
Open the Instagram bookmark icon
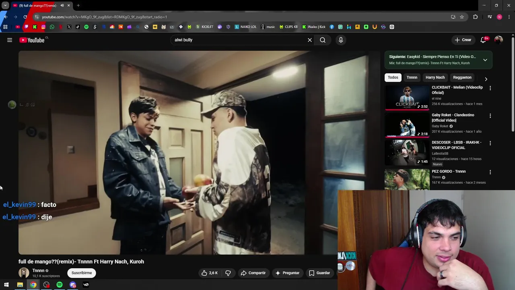pyautogui.click(x=43, y=27)
